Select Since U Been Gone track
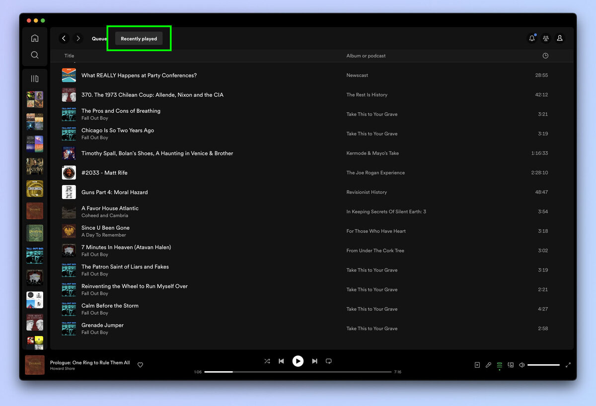Screen dimensions: 596x406 105,227
